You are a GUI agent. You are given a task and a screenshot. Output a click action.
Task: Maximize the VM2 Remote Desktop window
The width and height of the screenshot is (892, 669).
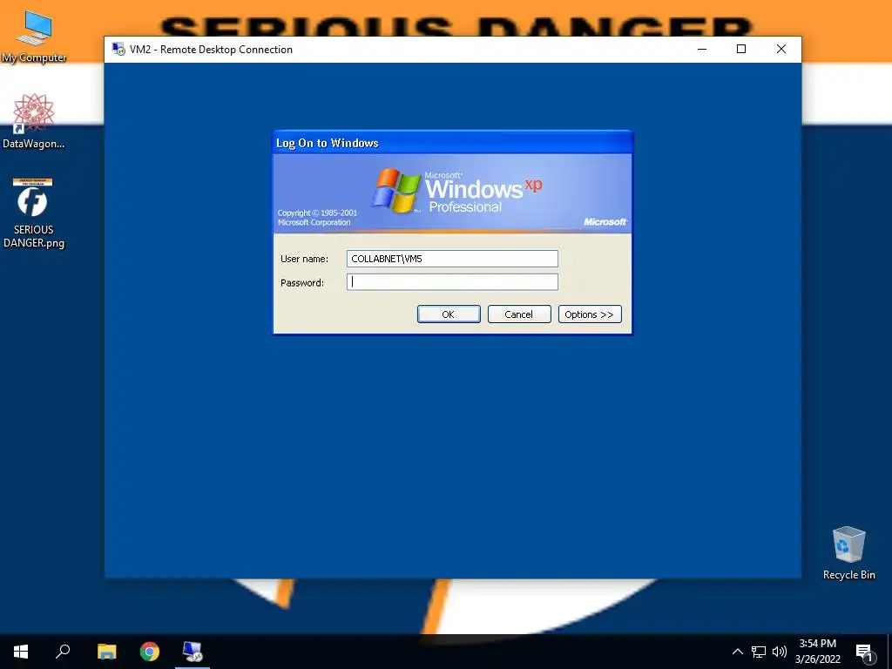(741, 50)
